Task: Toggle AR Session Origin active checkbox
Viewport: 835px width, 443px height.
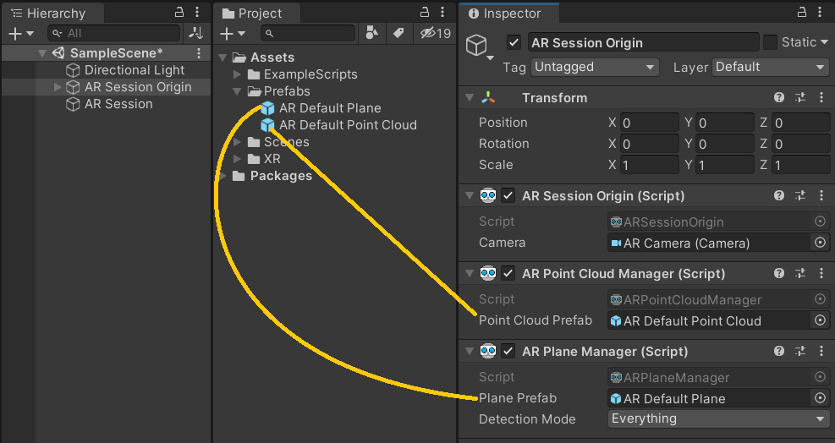Action: (514, 42)
